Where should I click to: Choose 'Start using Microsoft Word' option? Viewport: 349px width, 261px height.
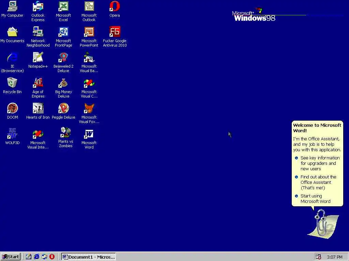tap(313, 198)
